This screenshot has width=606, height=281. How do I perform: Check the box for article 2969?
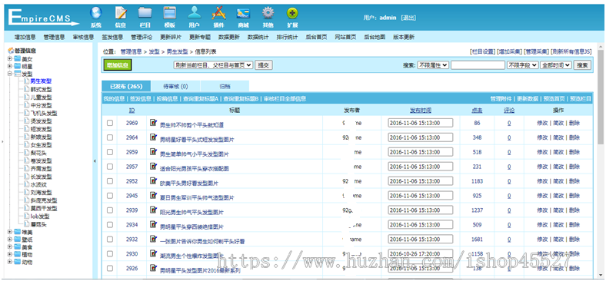(x=110, y=123)
